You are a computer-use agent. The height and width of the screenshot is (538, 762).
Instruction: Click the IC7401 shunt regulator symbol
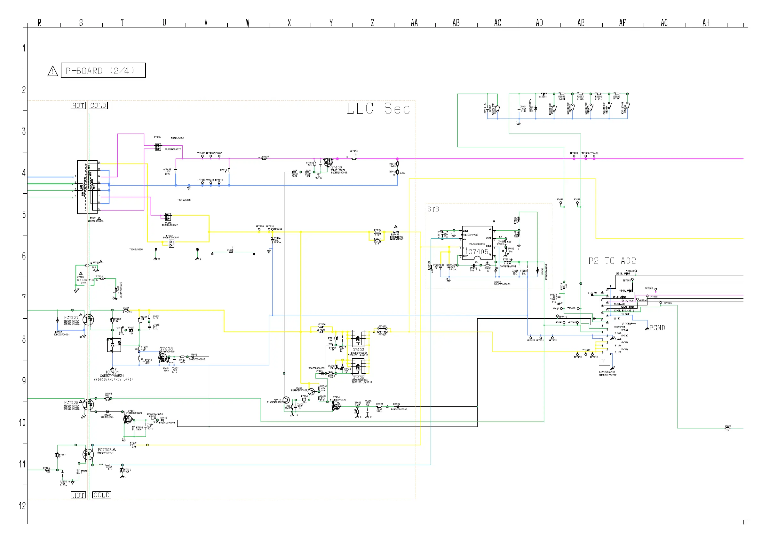click(114, 345)
